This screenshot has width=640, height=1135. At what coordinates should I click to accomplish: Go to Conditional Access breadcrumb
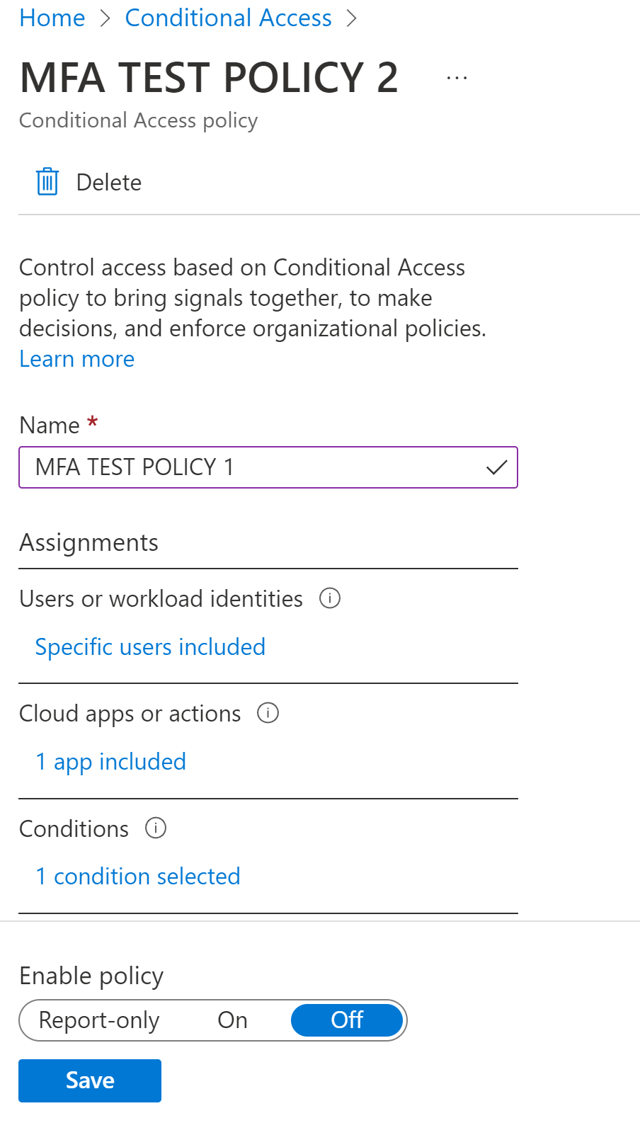click(228, 18)
